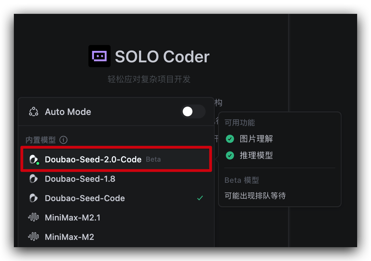
Task: Select Doubao-Seed-2.0-Code from the model list
Action: coord(93,159)
